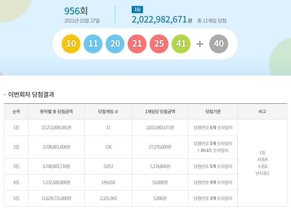The height and width of the screenshot is (210, 291).
Task: Click the blue 1등 badge above the prize amount
Action: 137,9
